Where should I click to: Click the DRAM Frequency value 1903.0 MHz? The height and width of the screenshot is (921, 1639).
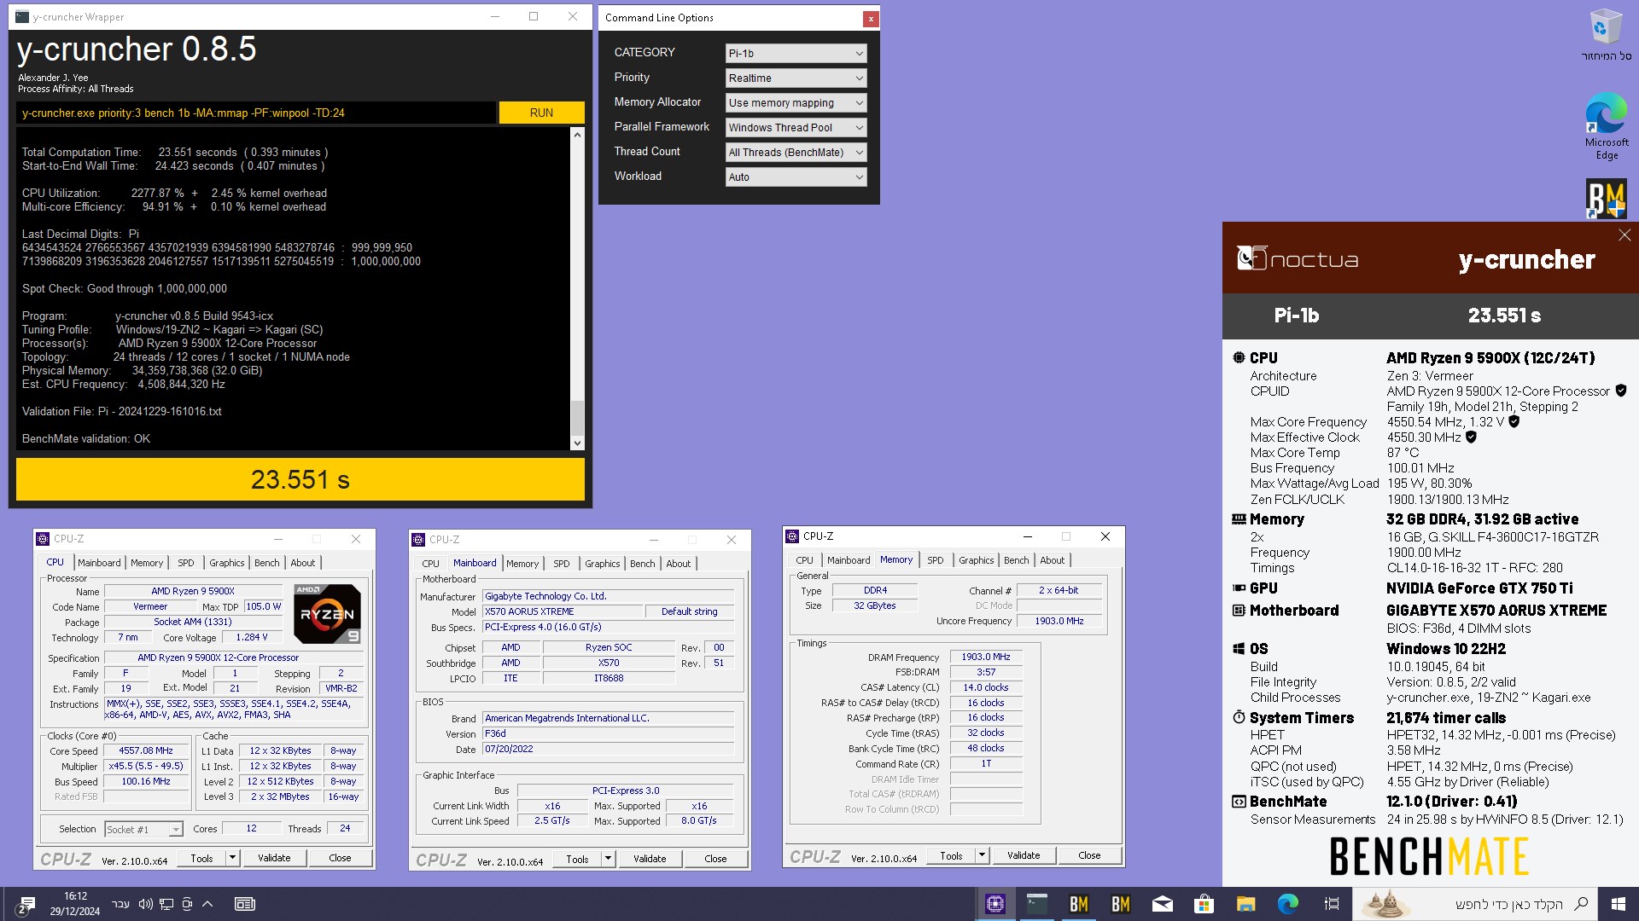(x=986, y=657)
